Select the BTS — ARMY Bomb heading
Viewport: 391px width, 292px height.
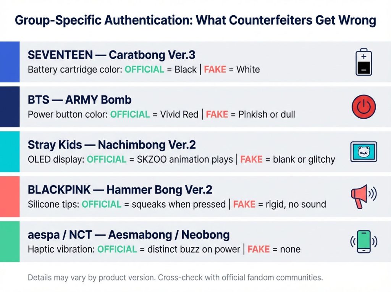[80, 100]
